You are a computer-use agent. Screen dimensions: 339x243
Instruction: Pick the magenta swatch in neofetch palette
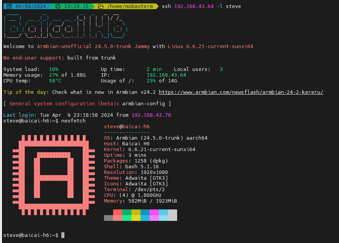154,212
